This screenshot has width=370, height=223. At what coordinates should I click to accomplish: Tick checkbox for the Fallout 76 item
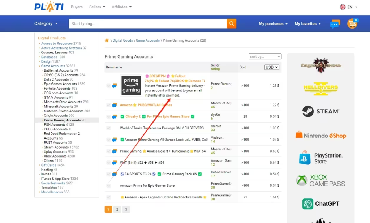coord(108,86)
